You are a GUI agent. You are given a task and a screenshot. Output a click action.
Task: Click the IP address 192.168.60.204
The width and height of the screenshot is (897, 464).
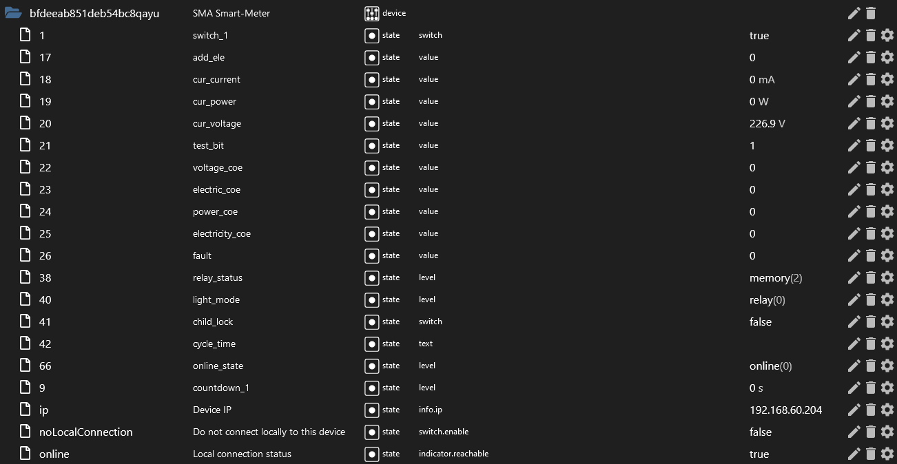click(x=786, y=410)
